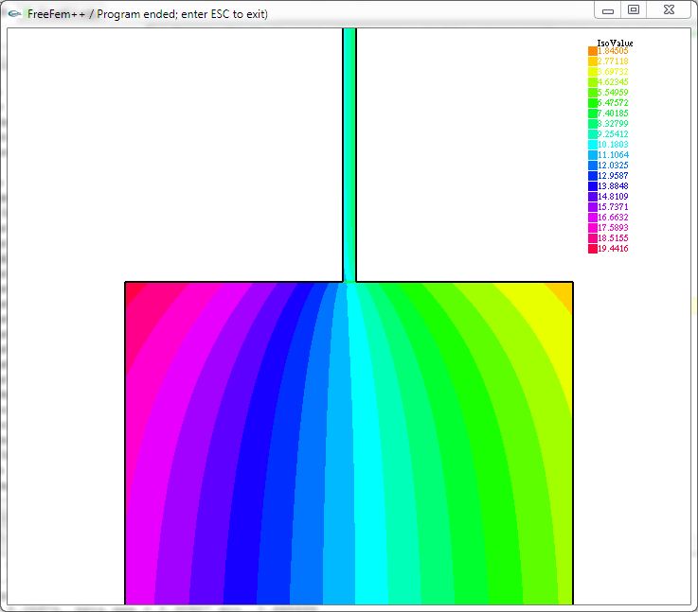Viewport: 698px width, 612px height.
Task: Click the 18.5155 legend color swatch
Action: tap(593, 238)
